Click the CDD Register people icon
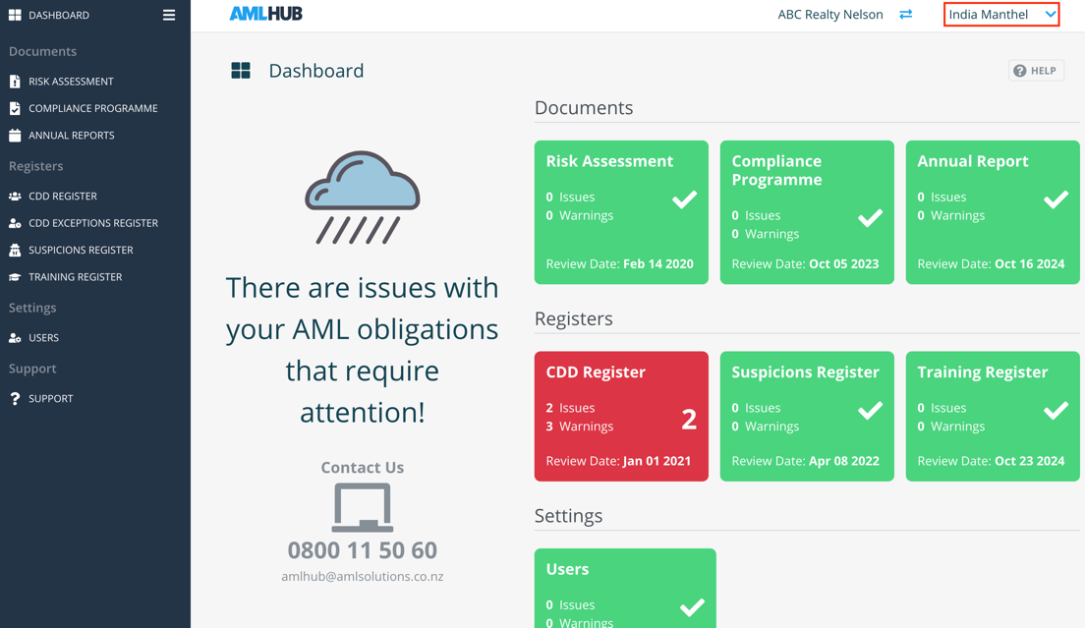This screenshot has height=628, width=1085. 15,197
